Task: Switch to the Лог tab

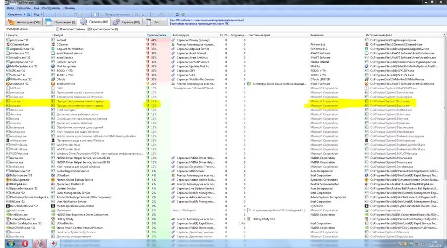Action: [156, 22]
